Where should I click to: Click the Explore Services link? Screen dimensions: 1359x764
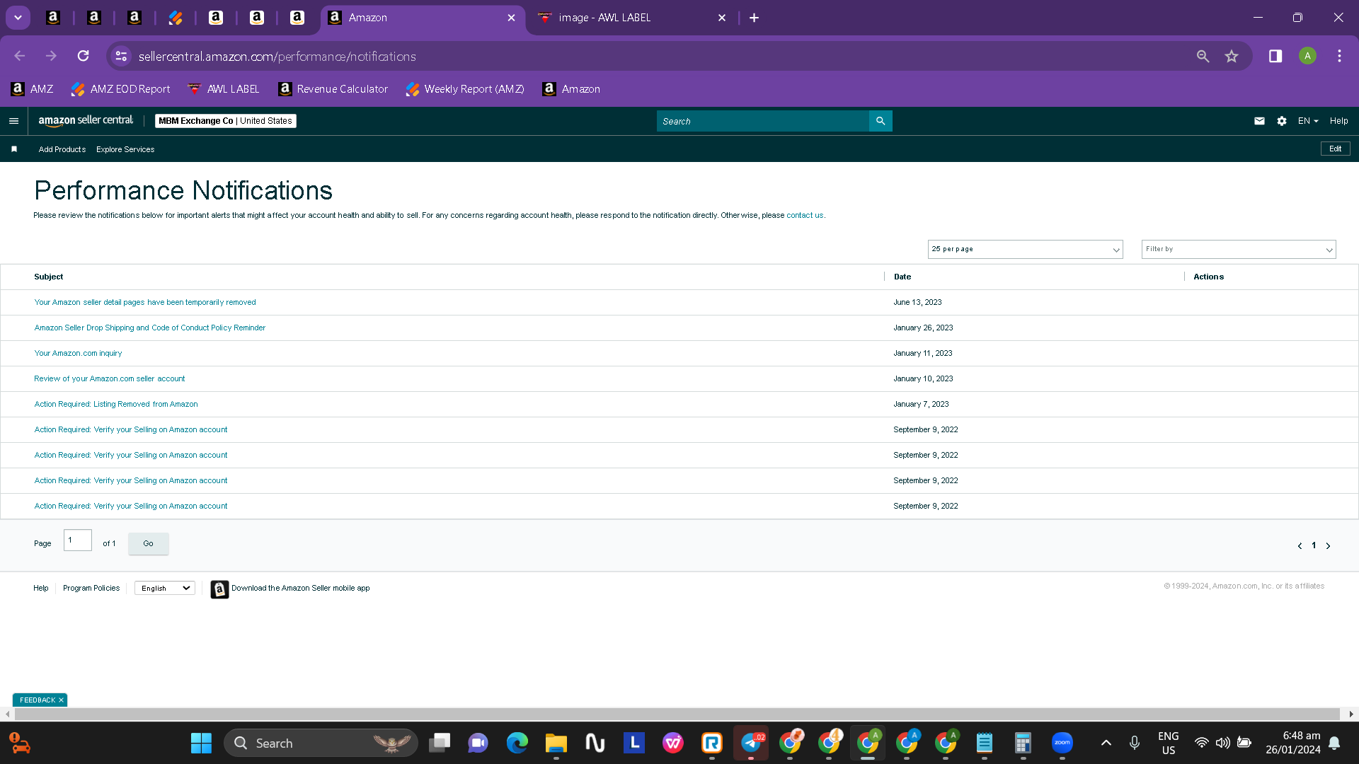pos(125,149)
